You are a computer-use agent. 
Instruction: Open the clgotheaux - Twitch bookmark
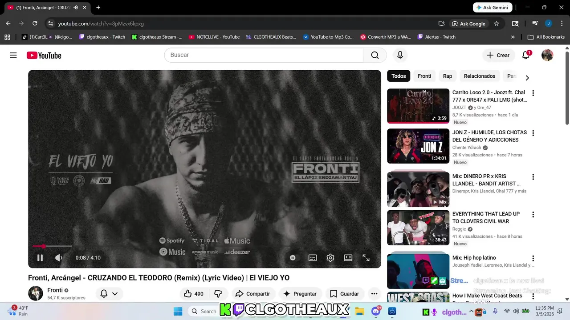tap(102, 37)
